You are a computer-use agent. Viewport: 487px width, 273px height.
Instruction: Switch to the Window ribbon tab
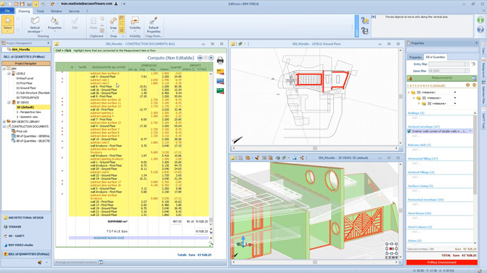click(x=56, y=11)
